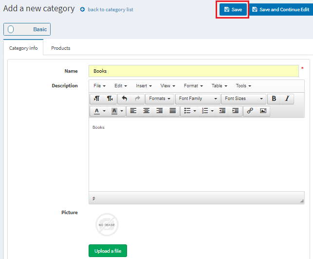Switch to the Products tab
This screenshot has height=259, width=313.
[61, 48]
